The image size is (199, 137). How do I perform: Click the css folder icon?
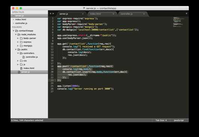pyautogui.click(x=21, y=61)
